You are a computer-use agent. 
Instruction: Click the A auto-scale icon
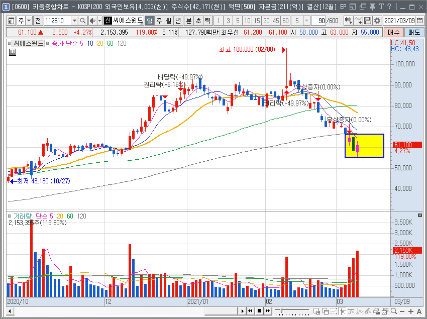pyautogui.click(x=419, y=311)
